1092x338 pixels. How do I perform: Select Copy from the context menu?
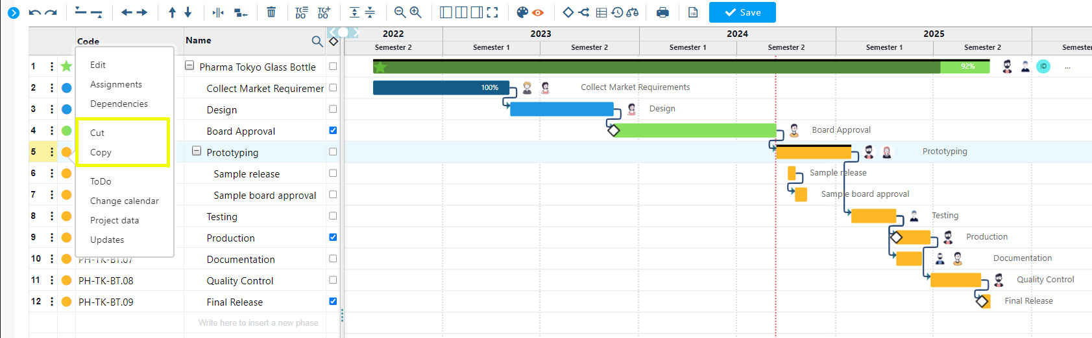tap(101, 152)
